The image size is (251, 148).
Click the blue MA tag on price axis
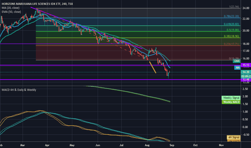pyautogui.click(x=237, y=68)
